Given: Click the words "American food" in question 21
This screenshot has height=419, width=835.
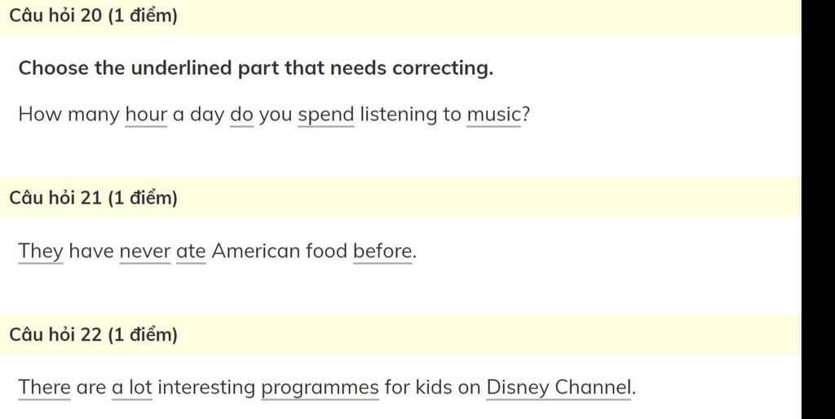Looking at the screenshot, I should click(x=280, y=251).
